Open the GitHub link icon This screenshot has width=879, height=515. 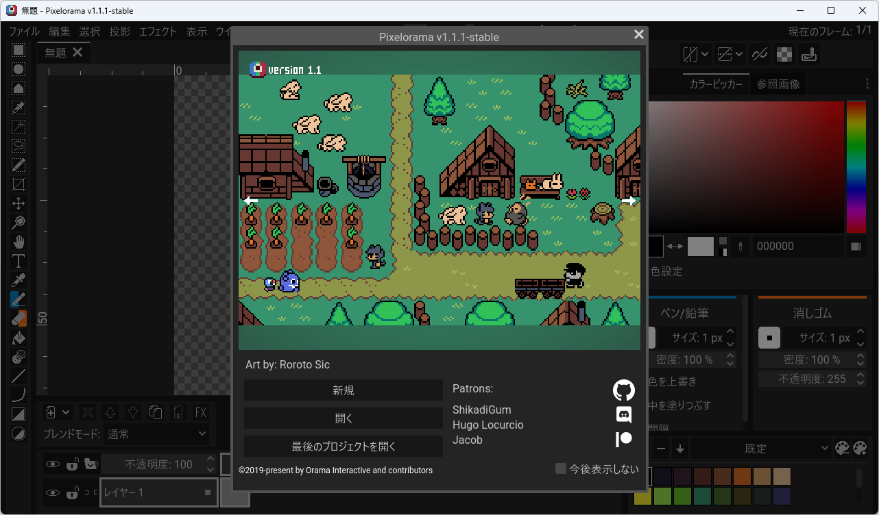[623, 390]
